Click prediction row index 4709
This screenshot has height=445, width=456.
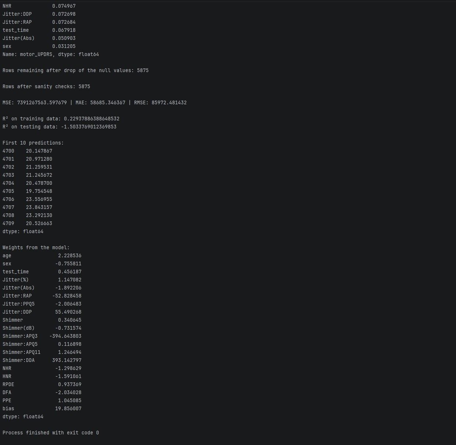click(8, 224)
